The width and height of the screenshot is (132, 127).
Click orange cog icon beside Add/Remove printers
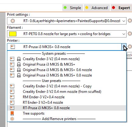tap(12, 119)
